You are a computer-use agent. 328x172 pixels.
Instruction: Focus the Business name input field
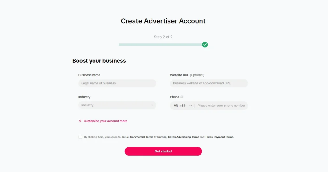(x=117, y=83)
